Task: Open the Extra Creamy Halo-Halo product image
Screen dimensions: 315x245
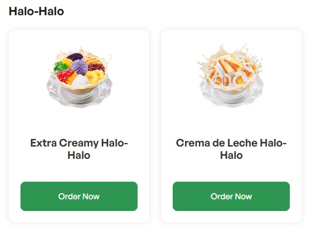Action: point(80,77)
